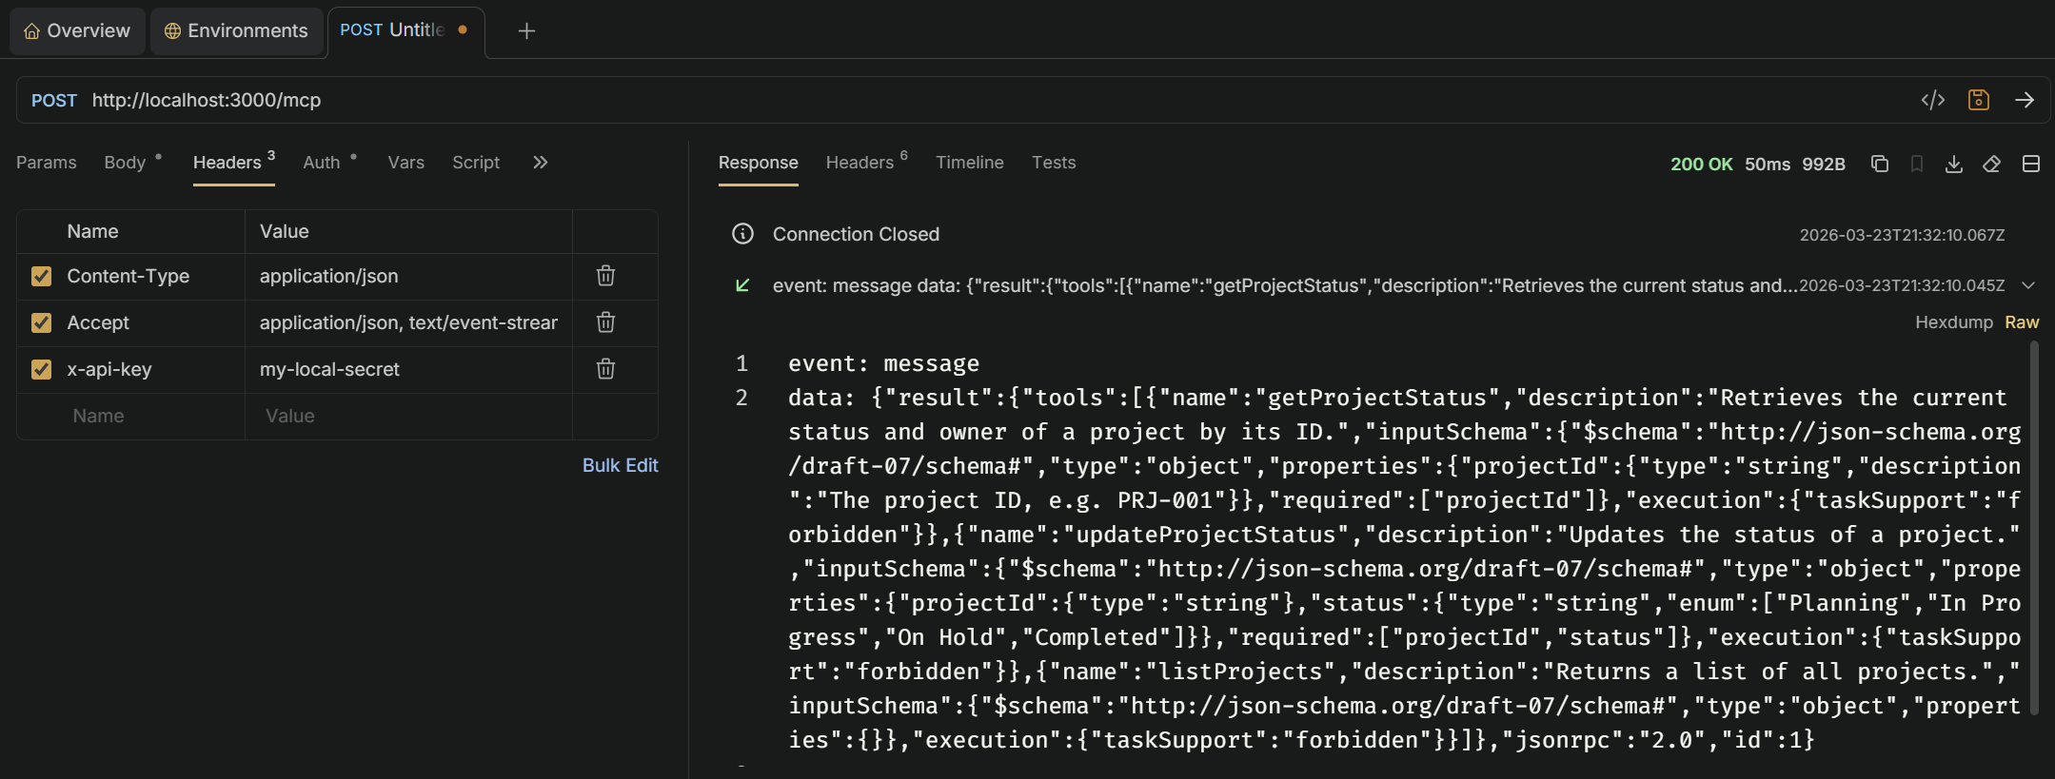Open the Body request tab
The height and width of the screenshot is (779, 2055).
click(x=125, y=163)
